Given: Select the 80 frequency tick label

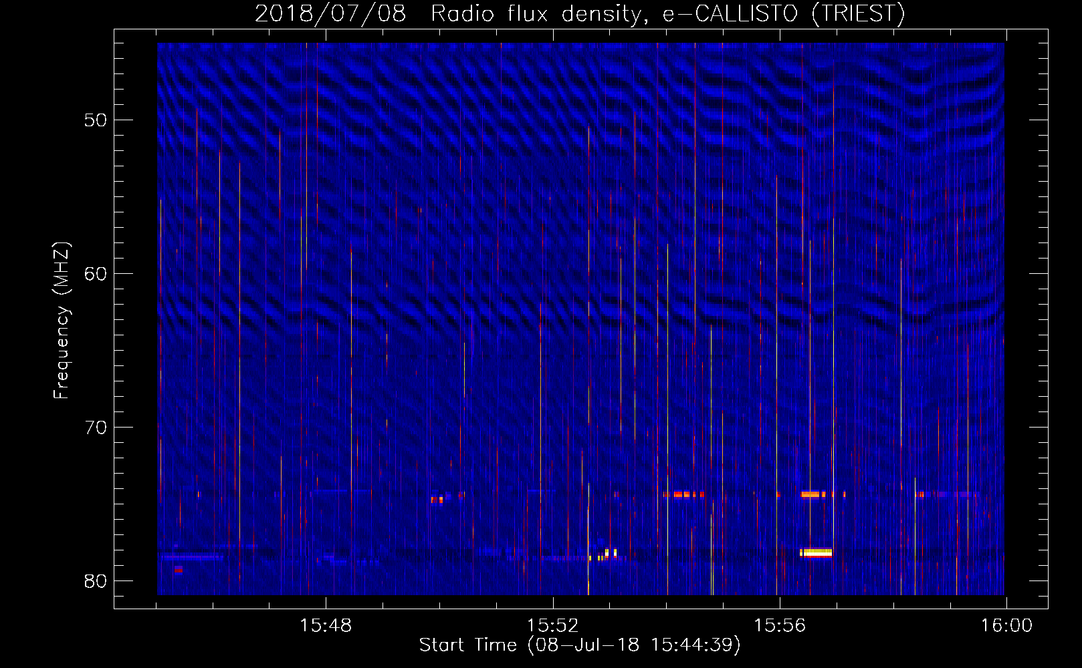Looking at the screenshot, I should tap(96, 581).
